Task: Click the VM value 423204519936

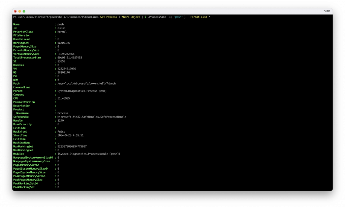Action: coord(67,69)
